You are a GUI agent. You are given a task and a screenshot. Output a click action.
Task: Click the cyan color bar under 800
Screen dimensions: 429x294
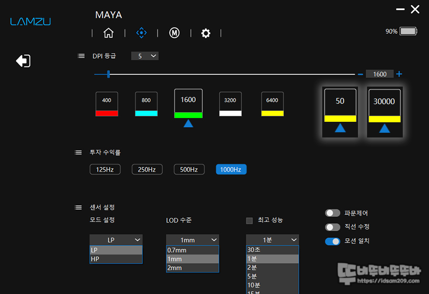[146, 113]
